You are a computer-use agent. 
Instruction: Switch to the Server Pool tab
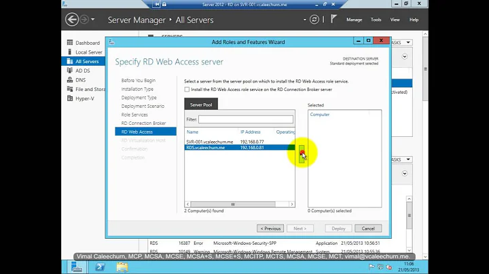point(201,104)
